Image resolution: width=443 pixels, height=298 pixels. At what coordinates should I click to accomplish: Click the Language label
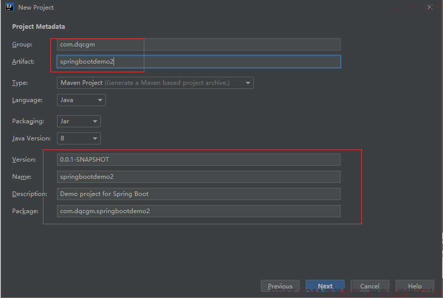click(27, 100)
